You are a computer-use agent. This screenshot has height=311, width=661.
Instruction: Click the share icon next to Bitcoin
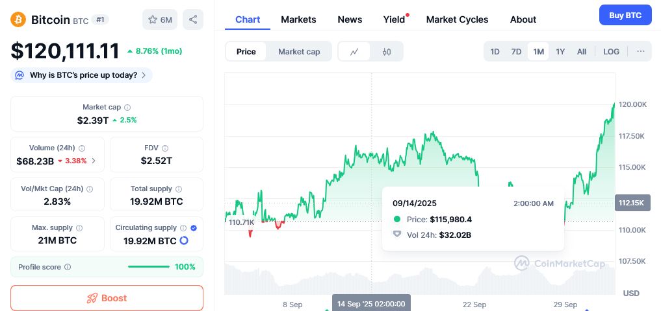193,19
